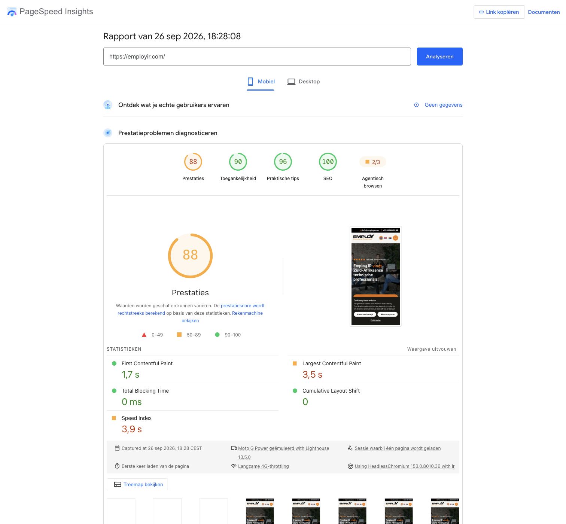Click the large 88 Prestaties gauge

(x=190, y=256)
